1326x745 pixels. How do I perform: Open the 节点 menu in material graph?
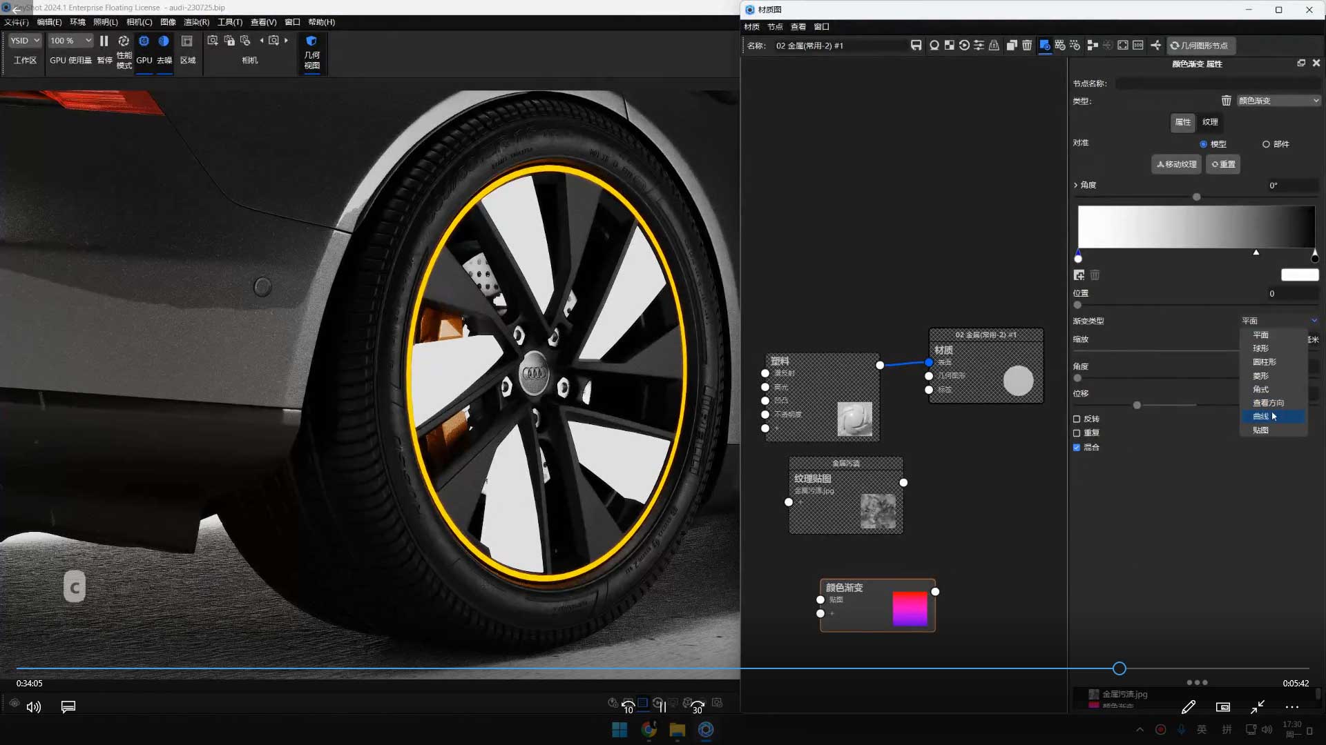775,27
